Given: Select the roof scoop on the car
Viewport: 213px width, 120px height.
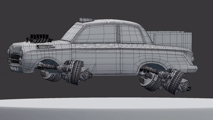Looking at the screenshot, I should click(x=86, y=20).
